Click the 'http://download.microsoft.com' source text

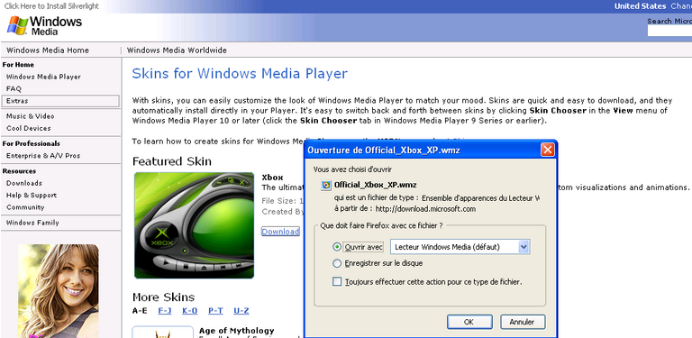(x=425, y=209)
